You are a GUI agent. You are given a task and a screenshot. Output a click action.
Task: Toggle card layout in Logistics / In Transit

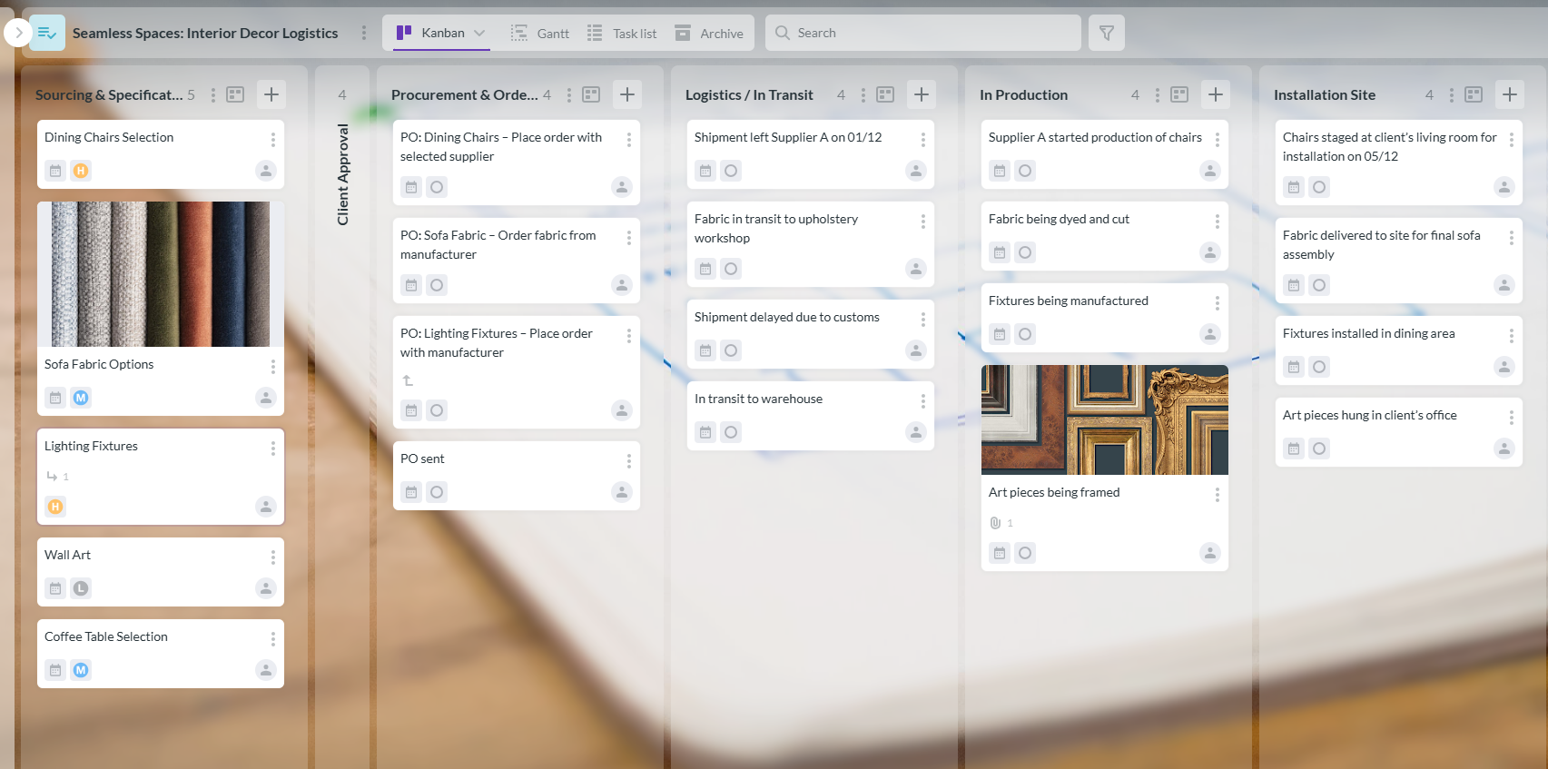(x=885, y=94)
